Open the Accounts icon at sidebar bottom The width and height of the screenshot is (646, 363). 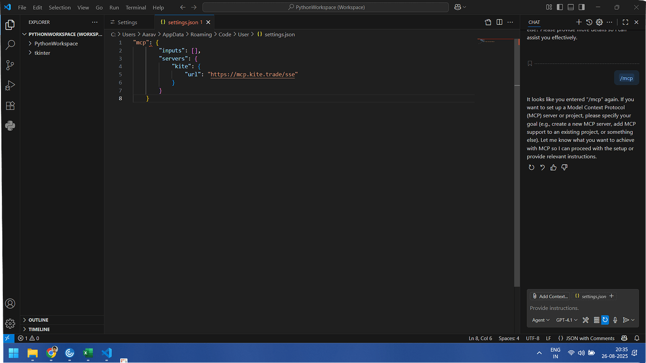click(10, 303)
